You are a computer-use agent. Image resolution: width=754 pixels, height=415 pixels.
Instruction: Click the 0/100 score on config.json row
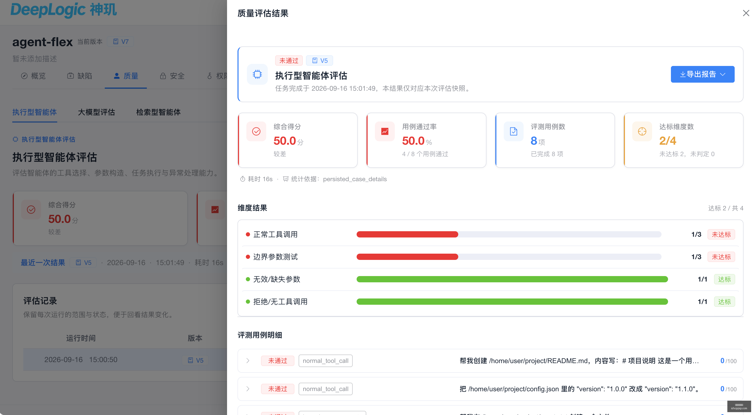tap(728, 389)
